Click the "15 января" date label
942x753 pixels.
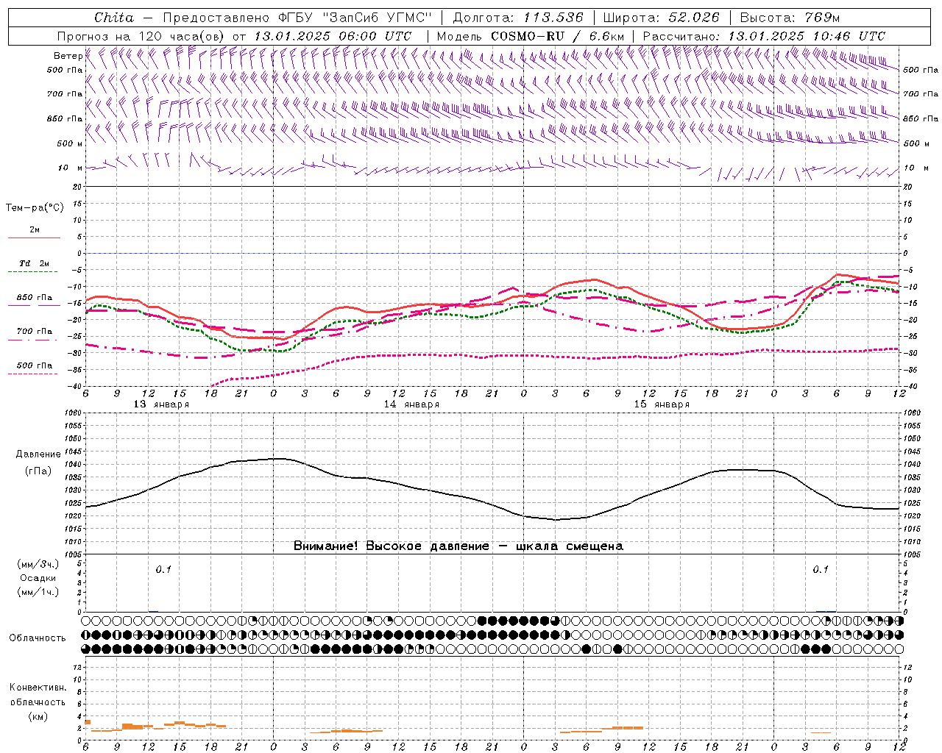pos(662,404)
